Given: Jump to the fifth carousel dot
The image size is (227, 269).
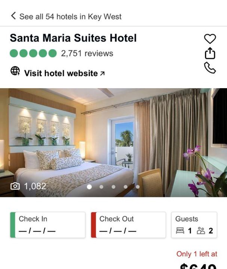Looking at the screenshot, I should click(x=138, y=187).
